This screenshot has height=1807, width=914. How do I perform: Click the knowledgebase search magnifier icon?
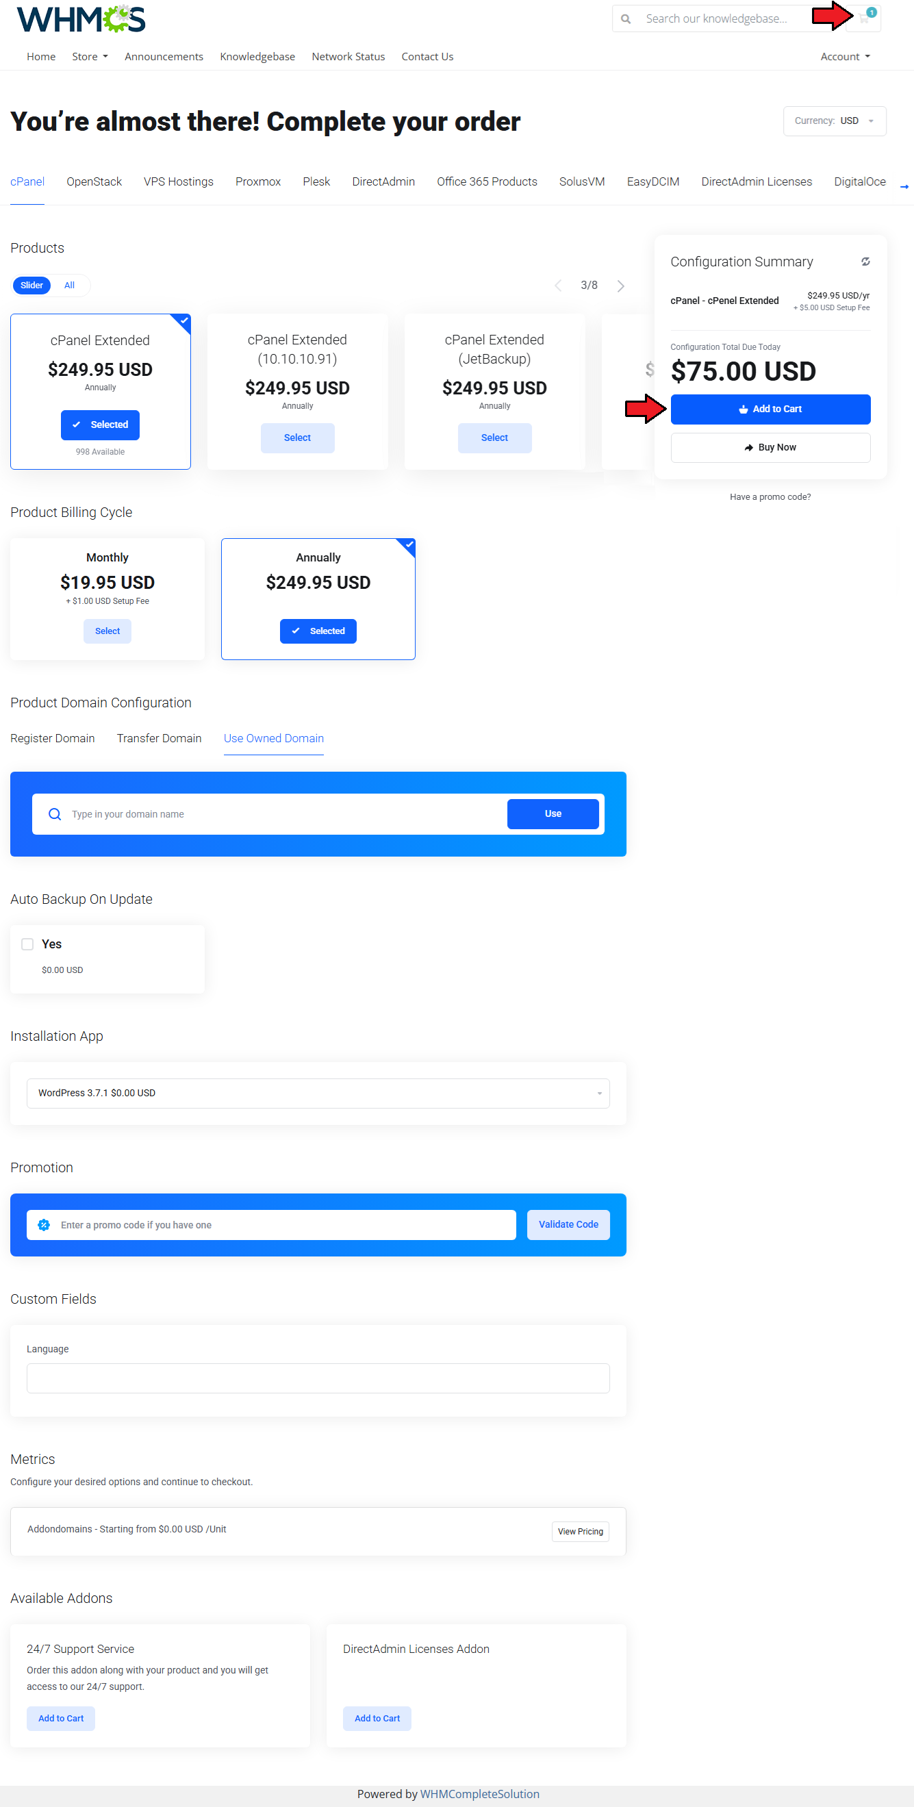[x=626, y=19]
